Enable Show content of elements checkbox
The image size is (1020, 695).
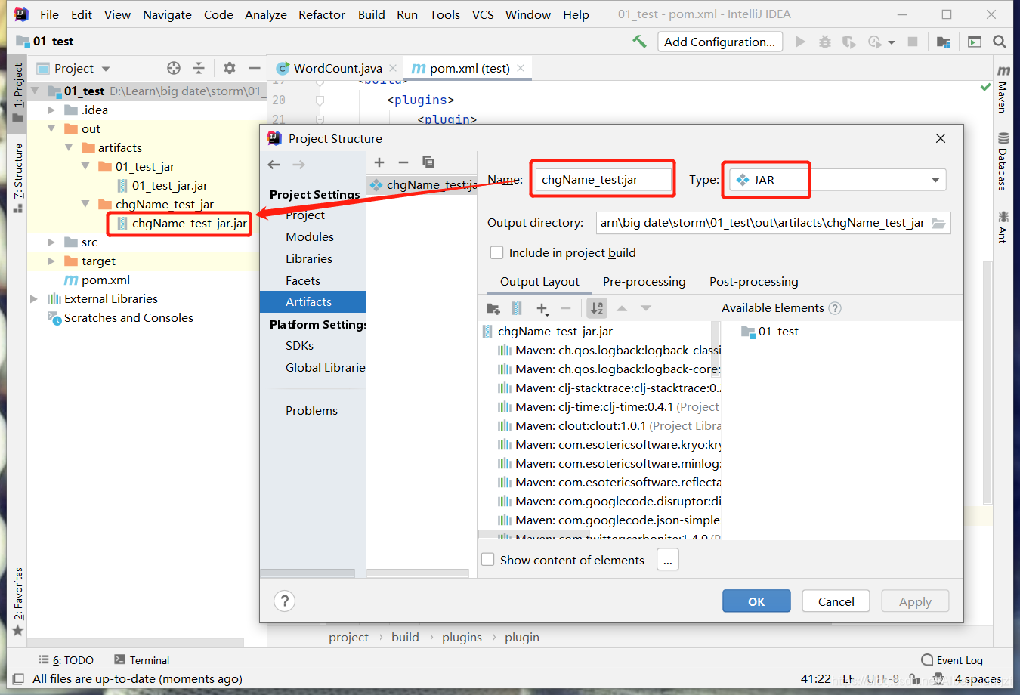tap(488, 560)
